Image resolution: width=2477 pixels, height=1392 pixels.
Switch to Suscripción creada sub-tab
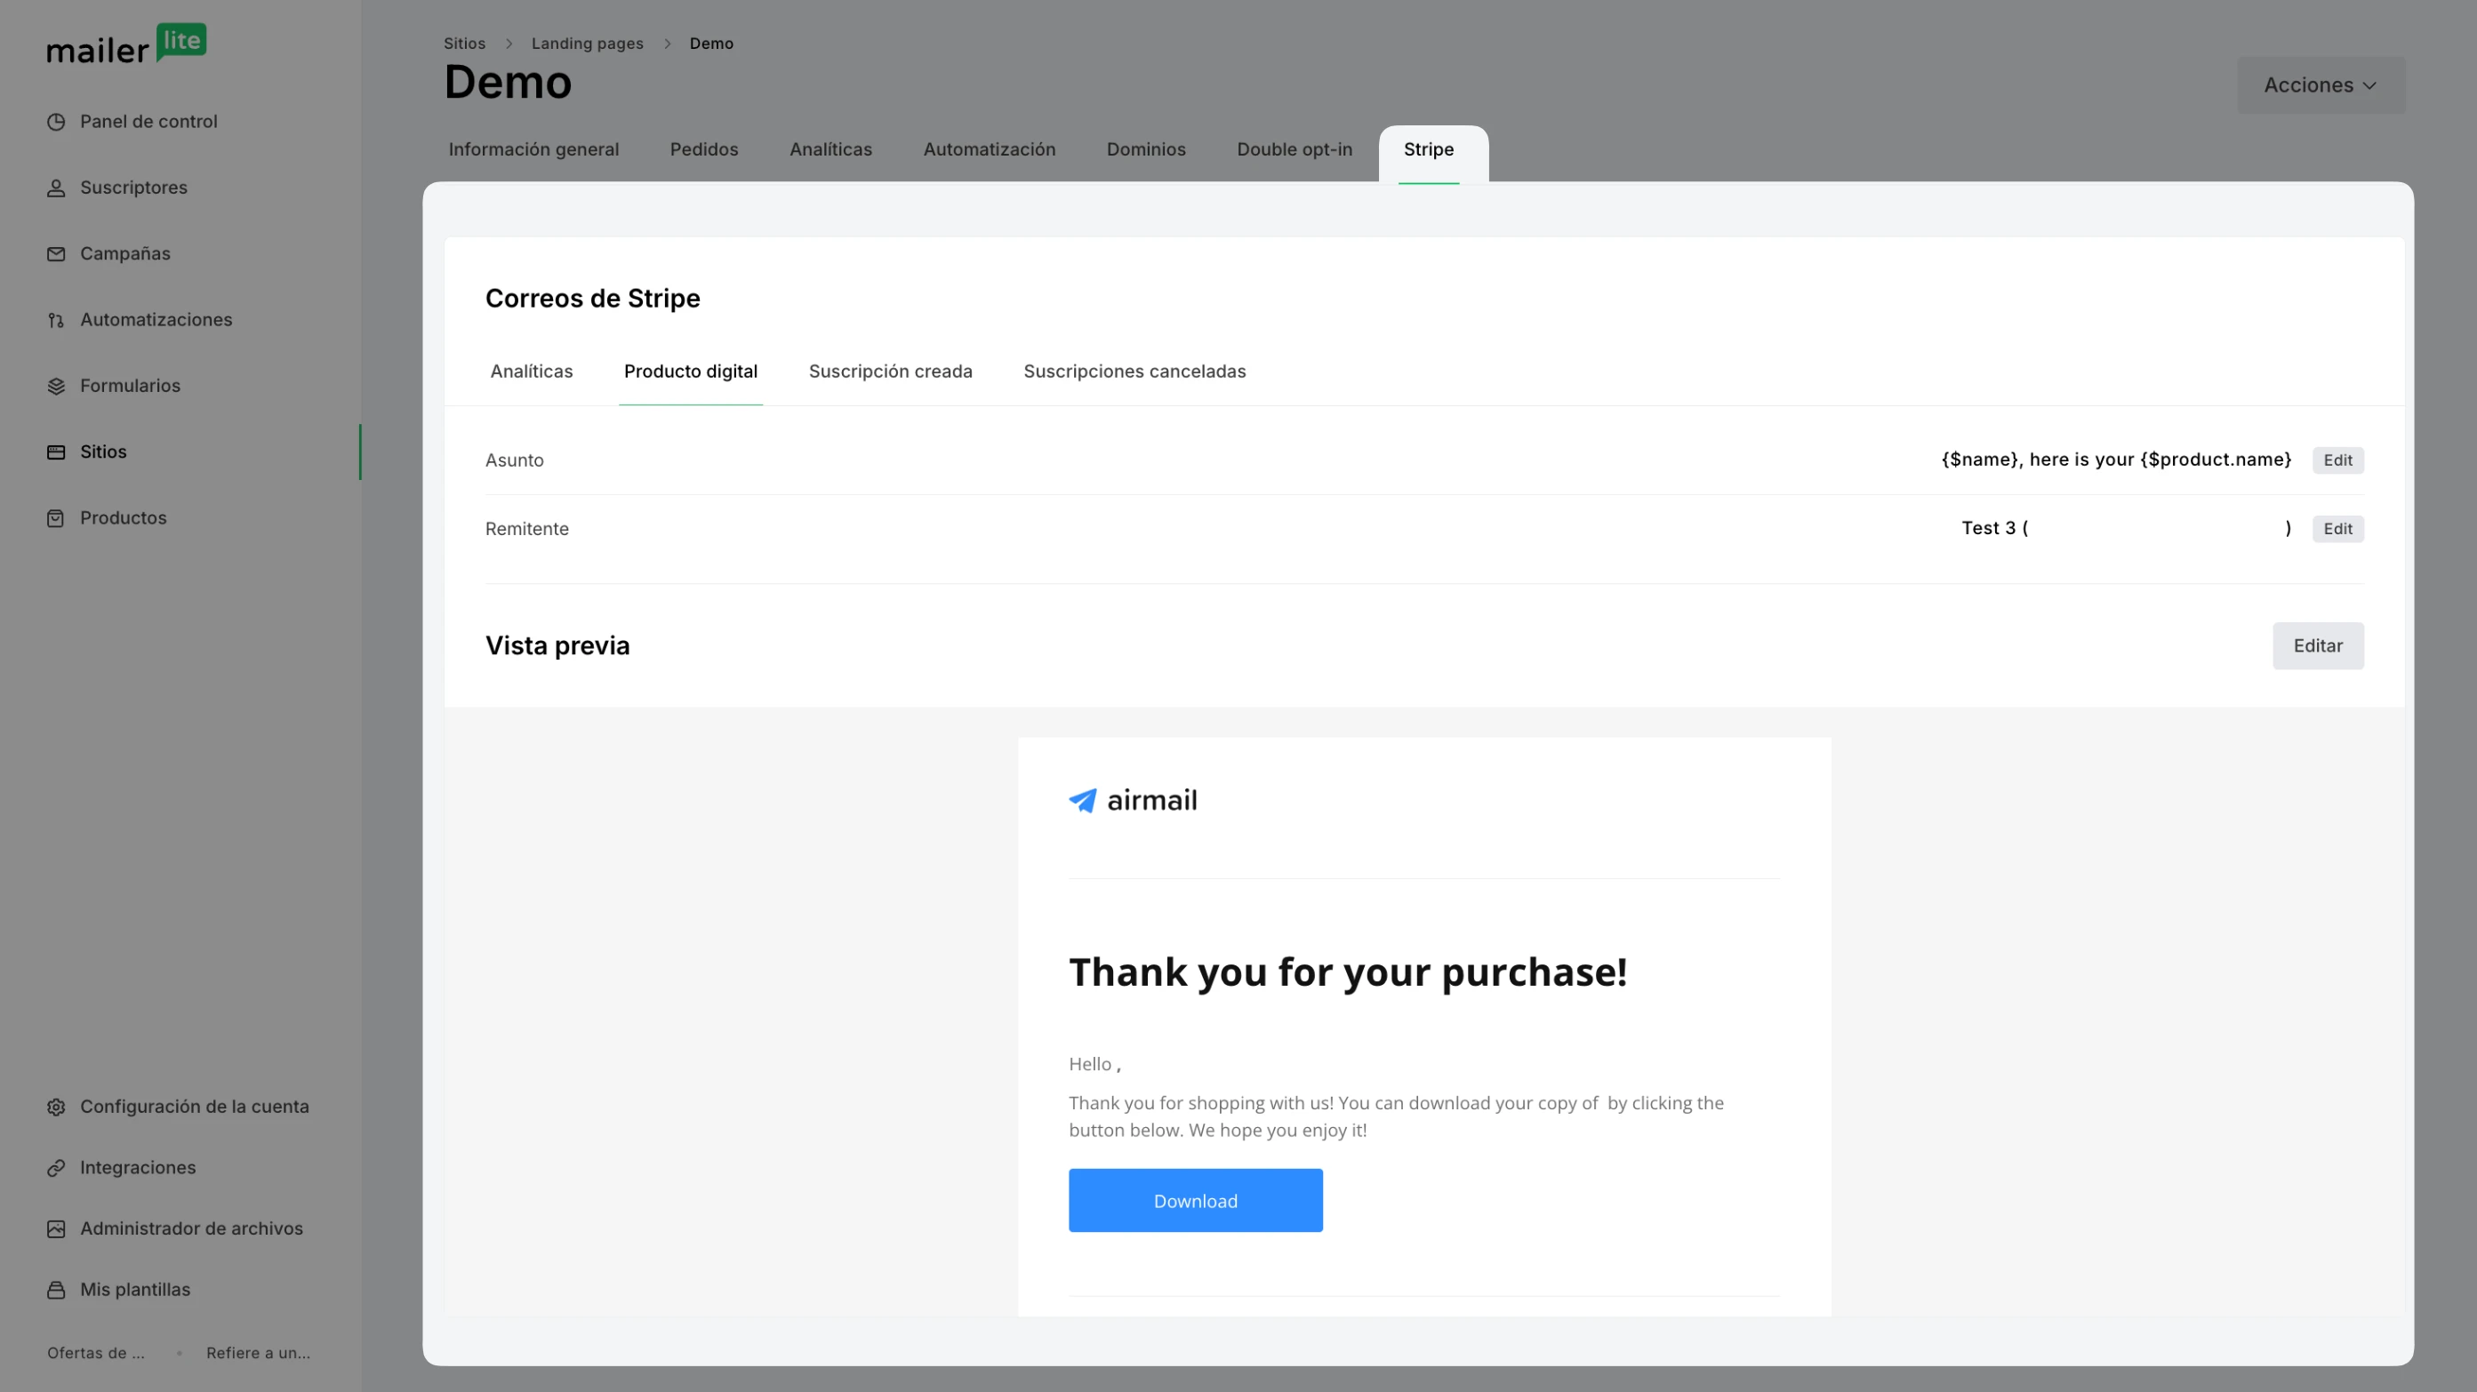pyautogui.click(x=890, y=372)
